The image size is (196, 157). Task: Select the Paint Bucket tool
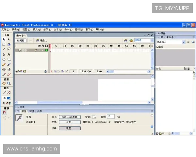[x=9, y=69]
